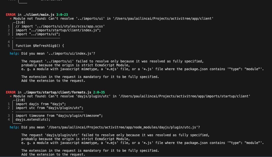Click the red X before dayjs Module not found
This screenshot has width=272, height=157.
[x=11, y=96]
